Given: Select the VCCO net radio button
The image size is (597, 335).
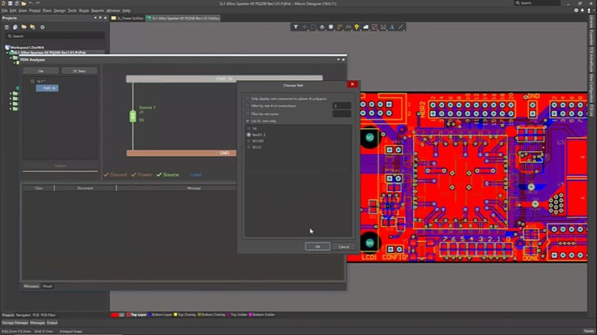Looking at the screenshot, I should tap(249, 147).
